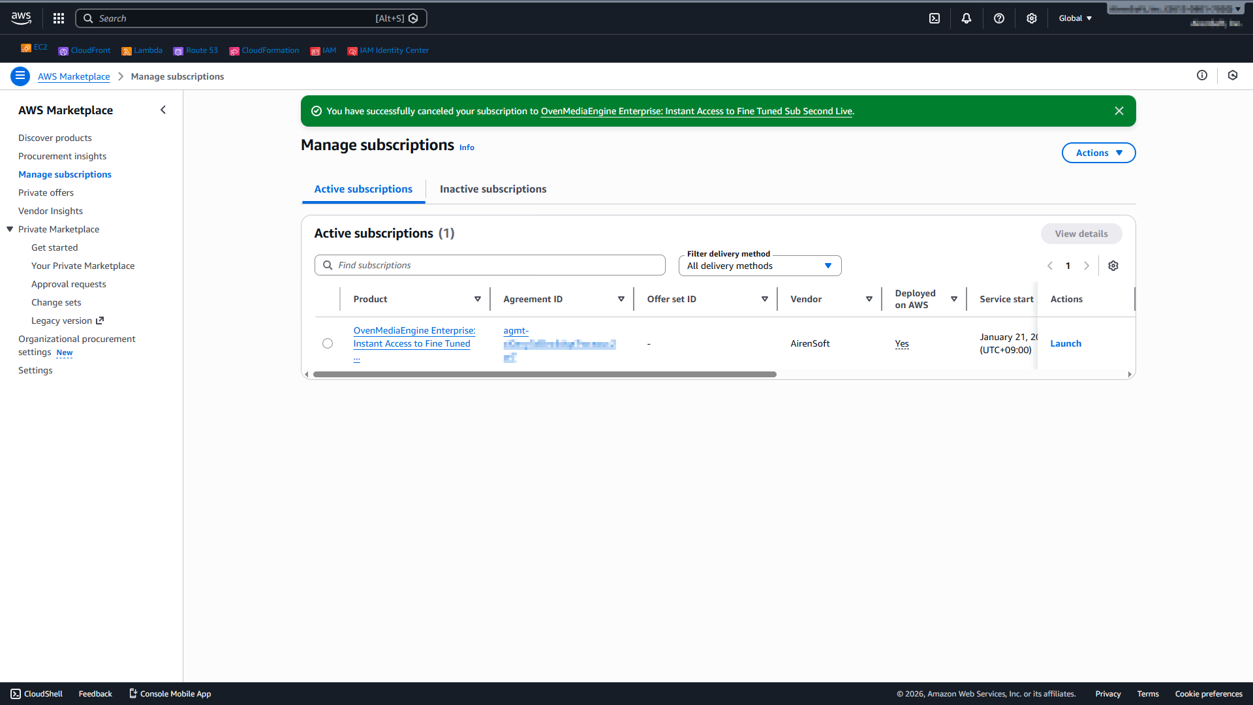
Task: Click the table horizontal scrollbar
Action: [544, 375]
